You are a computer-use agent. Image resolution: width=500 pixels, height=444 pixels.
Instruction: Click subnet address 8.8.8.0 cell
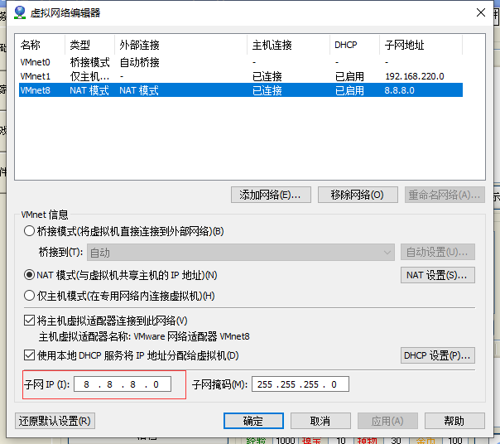coord(399,90)
